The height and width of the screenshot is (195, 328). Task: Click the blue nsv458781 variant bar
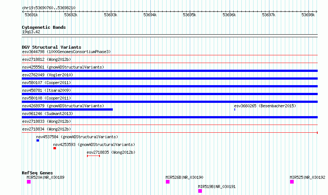coord(170,94)
